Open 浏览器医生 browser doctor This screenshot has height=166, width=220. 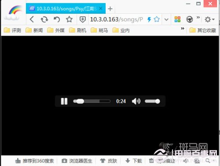[77, 161]
